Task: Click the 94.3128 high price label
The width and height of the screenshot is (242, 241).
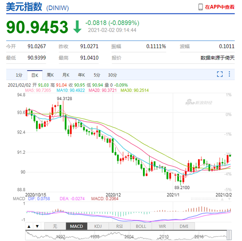Action: pos(64,99)
